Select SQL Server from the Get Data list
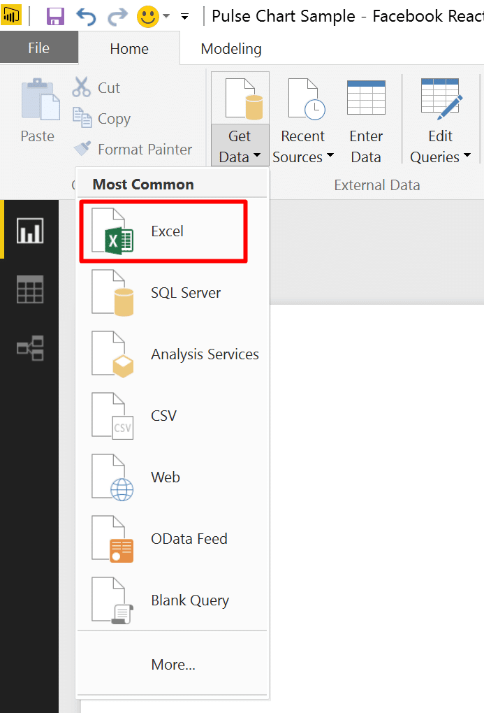 tap(173, 292)
